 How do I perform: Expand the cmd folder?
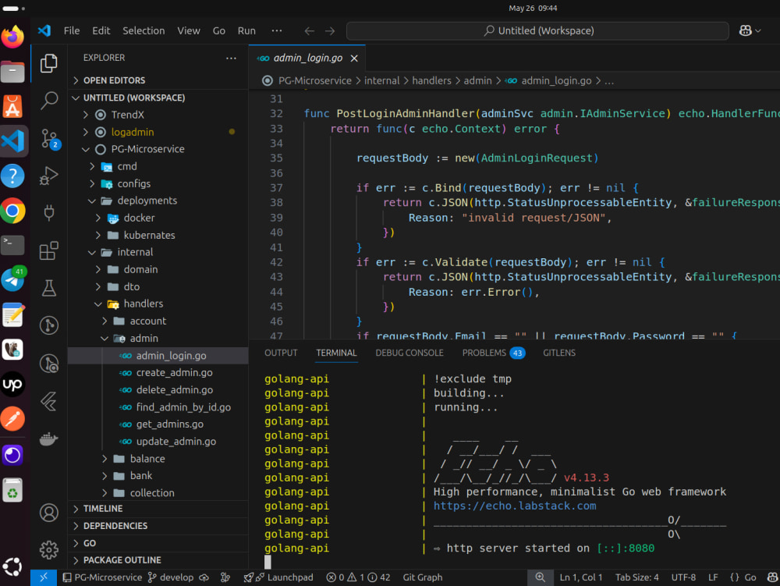pos(127,167)
